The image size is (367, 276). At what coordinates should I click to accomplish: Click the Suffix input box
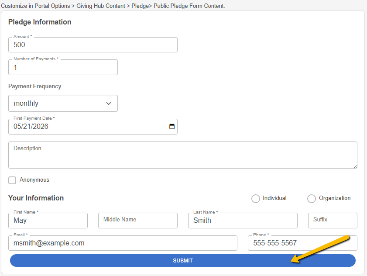pos(333,221)
